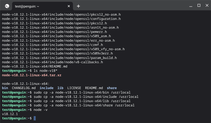Place cursor at the final empty prompt
211x123 pixels.
35,118
